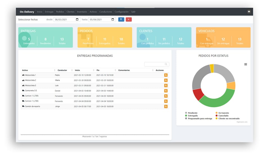Open the Inventario menu item
267x156 pixels.
(x=82, y=12)
